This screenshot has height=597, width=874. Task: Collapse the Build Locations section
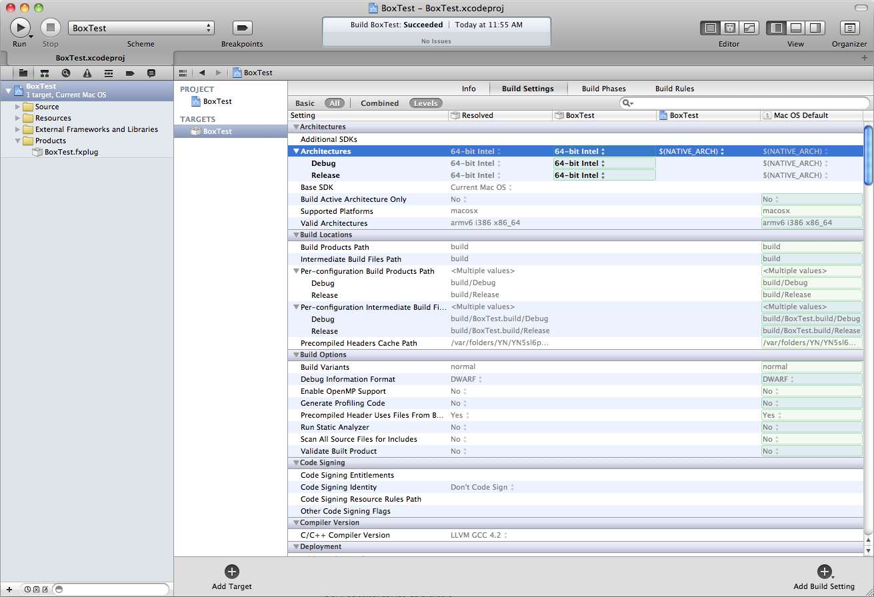pos(295,235)
